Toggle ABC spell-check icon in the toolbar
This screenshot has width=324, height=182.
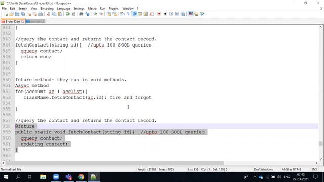pos(190,14)
